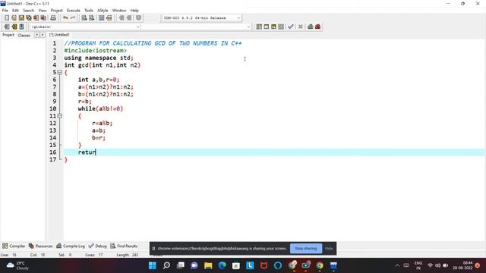
Task: Open File Explorer from the taskbar
Action: tap(208, 265)
